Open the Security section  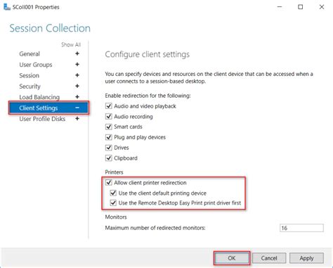(30, 86)
